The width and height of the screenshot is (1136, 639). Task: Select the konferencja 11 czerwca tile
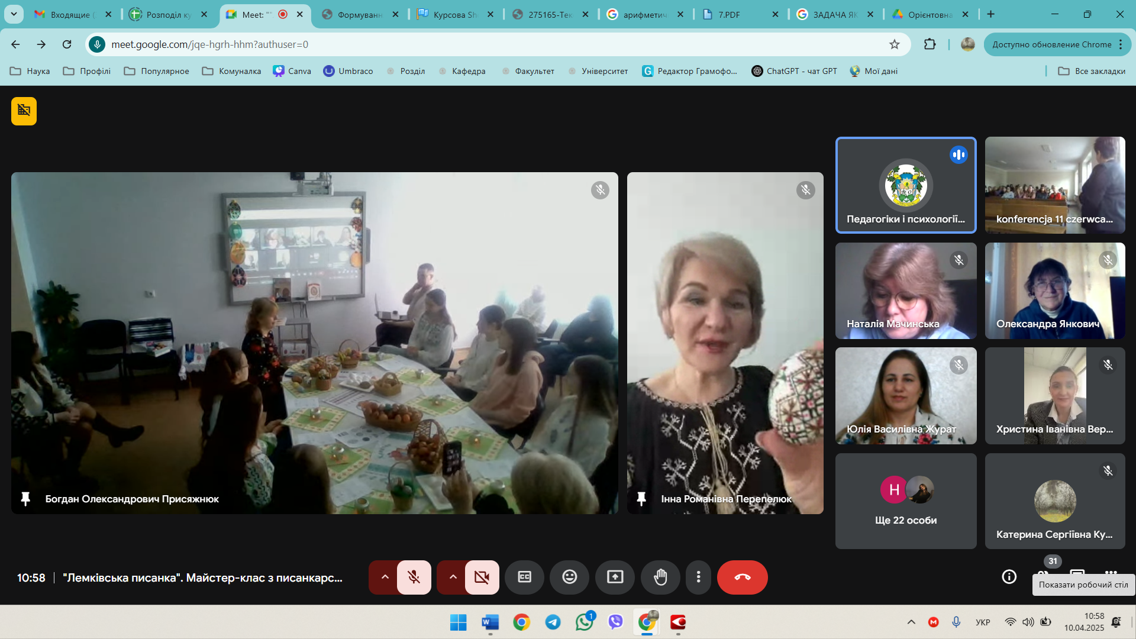1055,185
